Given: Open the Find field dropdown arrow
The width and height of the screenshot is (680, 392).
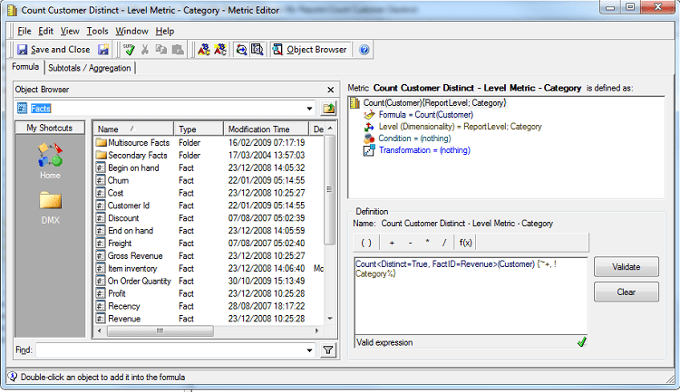Looking at the screenshot, I should pos(310,349).
